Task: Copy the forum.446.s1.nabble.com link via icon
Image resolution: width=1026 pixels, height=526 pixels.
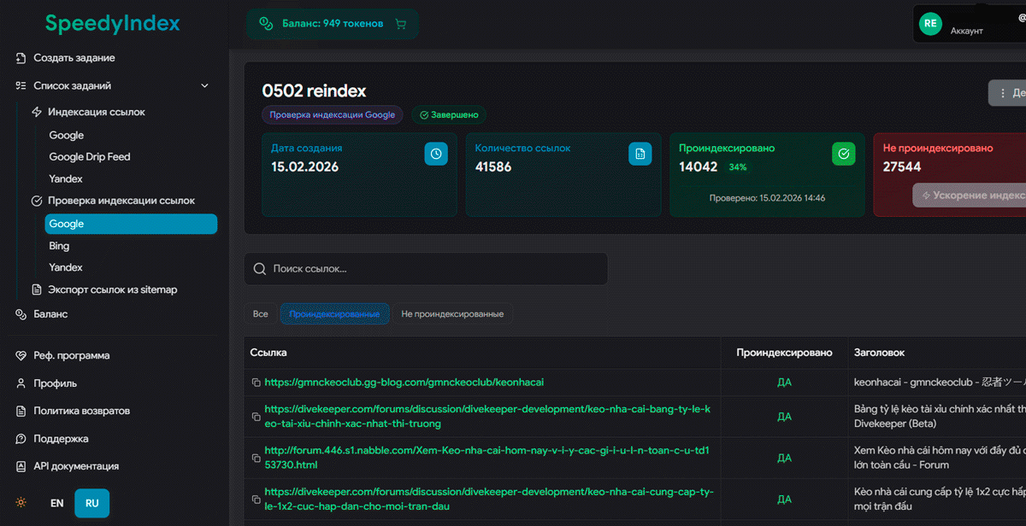Action: pyautogui.click(x=256, y=459)
